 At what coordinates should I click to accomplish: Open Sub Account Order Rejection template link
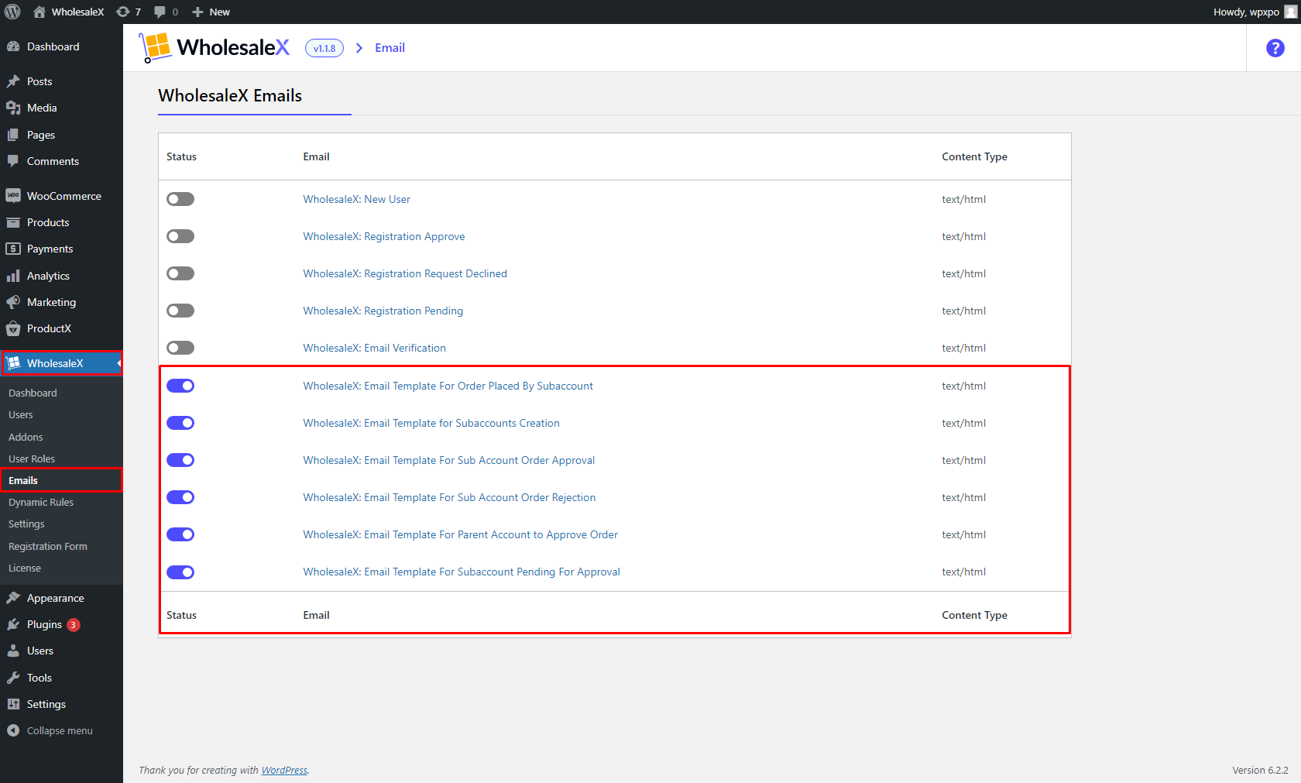click(449, 497)
